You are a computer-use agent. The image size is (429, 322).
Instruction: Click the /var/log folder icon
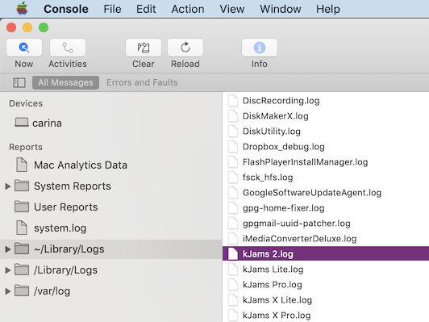click(x=22, y=291)
